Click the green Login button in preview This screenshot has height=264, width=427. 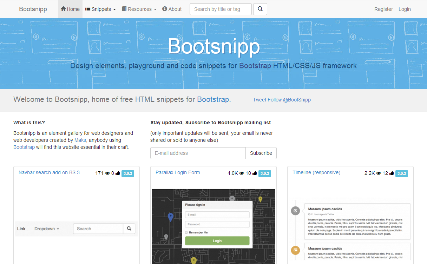pyautogui.click(x=217, y=241)
